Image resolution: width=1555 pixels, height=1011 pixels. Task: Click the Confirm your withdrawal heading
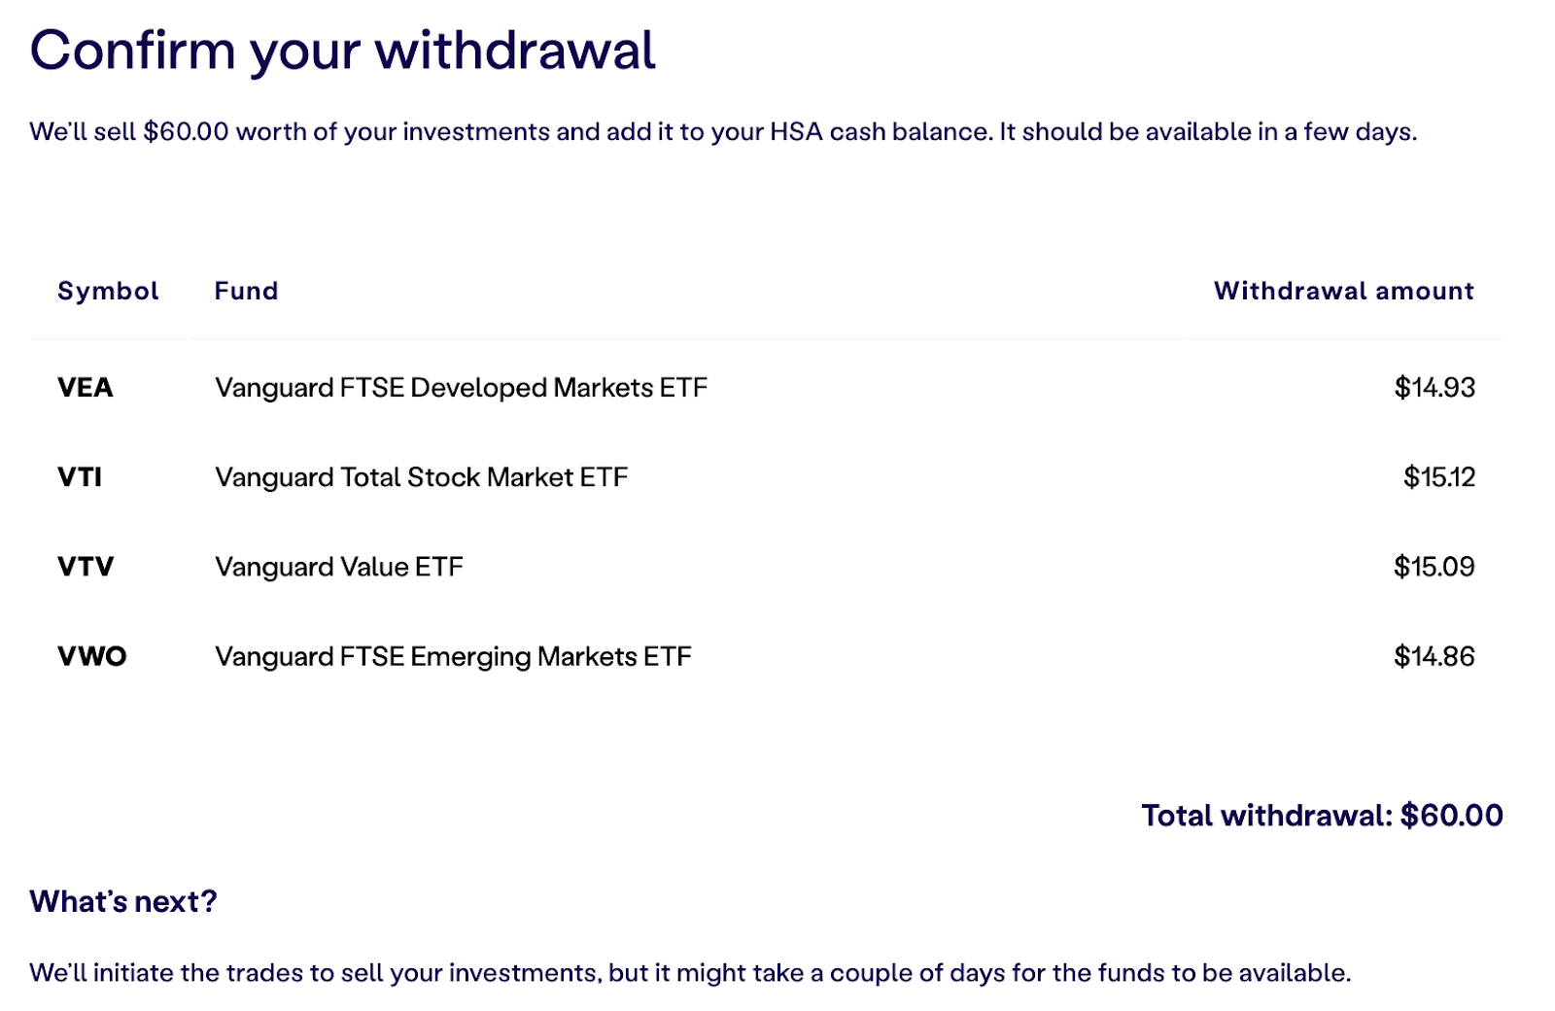pos(342,51)
